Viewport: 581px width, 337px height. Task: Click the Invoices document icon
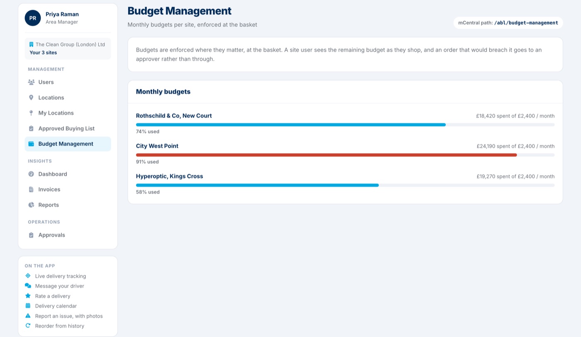(x=31, y=189)
